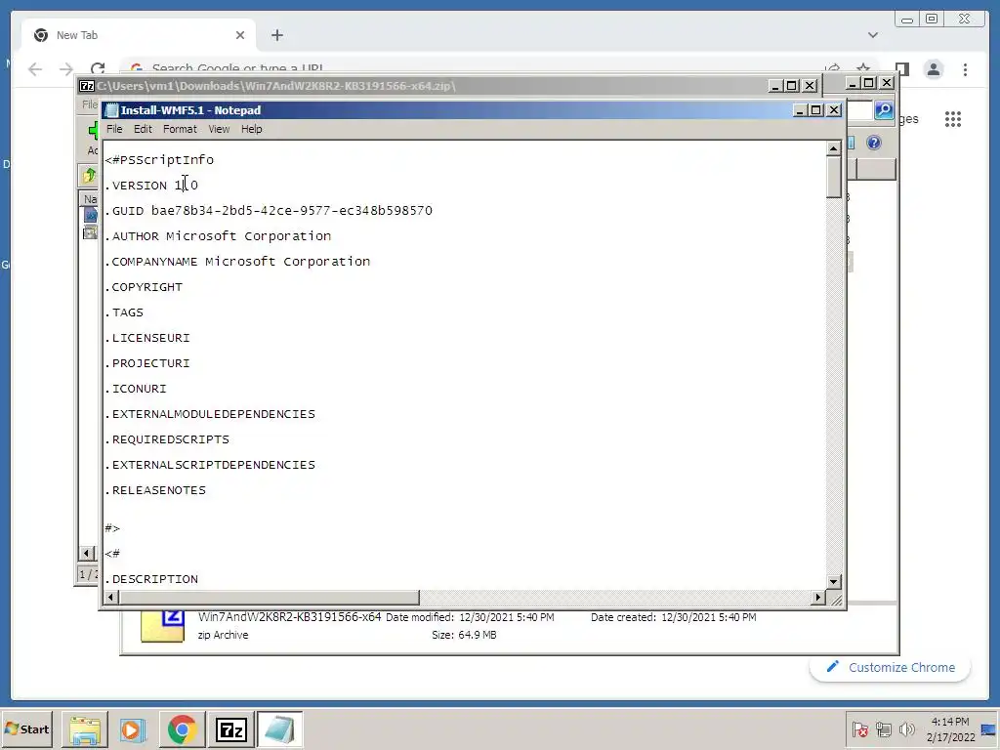Open Notepad View menu
Image resolution: width=1000 pixels, height=750 pixels.
219,129
